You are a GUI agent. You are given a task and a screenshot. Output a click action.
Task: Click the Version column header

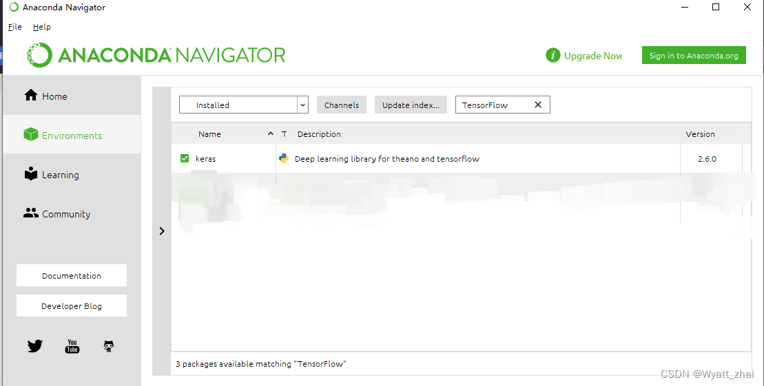click(700, 134)
